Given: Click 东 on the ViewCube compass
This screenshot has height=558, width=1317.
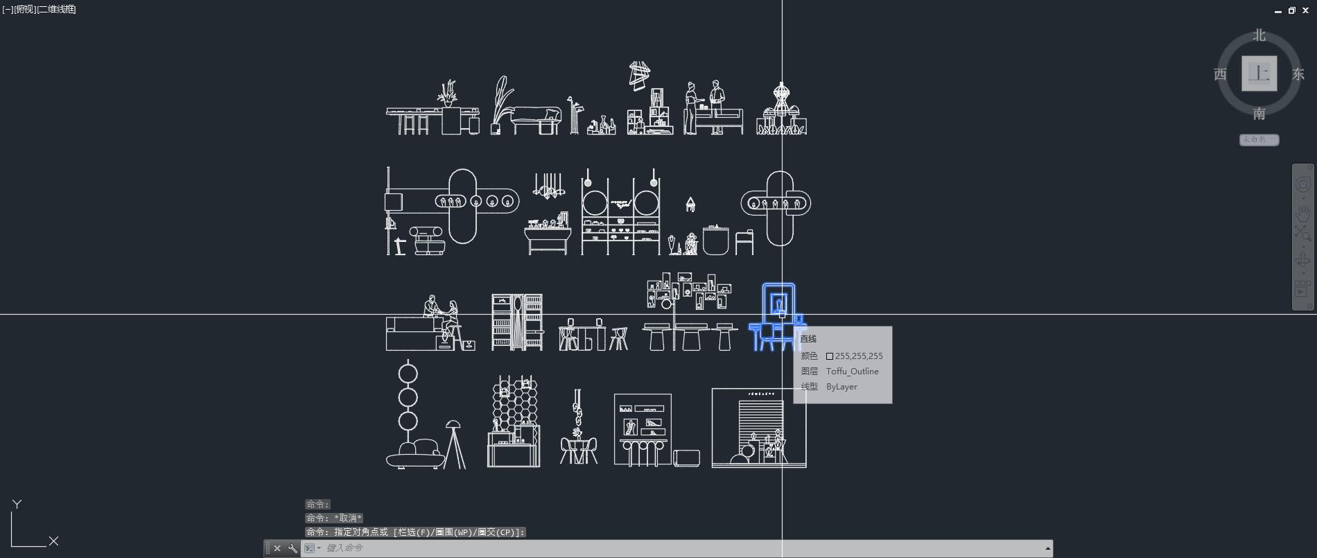Looking at the screenshot, I should [1298, 74].
